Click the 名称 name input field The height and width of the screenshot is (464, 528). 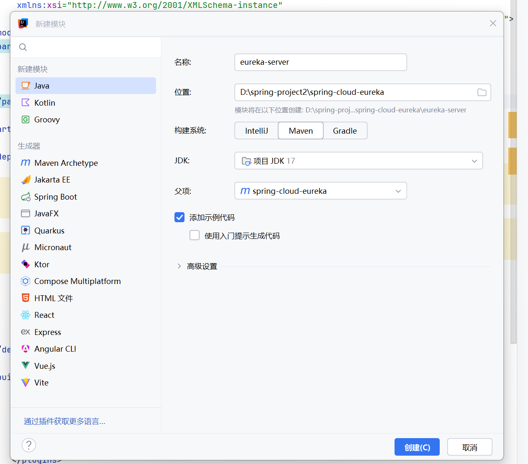[320, 62]
